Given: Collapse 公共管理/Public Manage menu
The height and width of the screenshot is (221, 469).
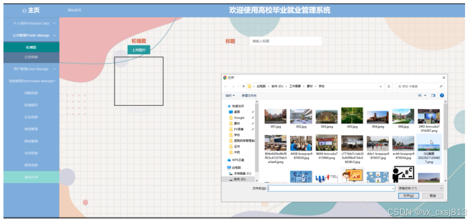Looking at the screenshot, I should click(32, 35).
